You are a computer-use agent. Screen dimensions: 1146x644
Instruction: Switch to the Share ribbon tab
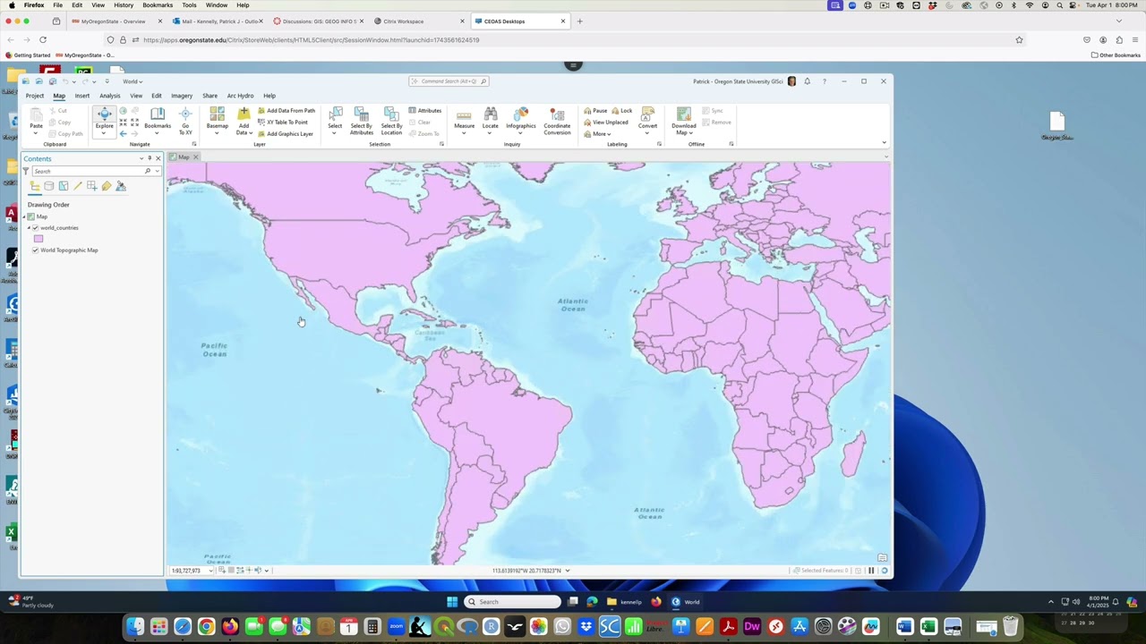coord(210,96)
